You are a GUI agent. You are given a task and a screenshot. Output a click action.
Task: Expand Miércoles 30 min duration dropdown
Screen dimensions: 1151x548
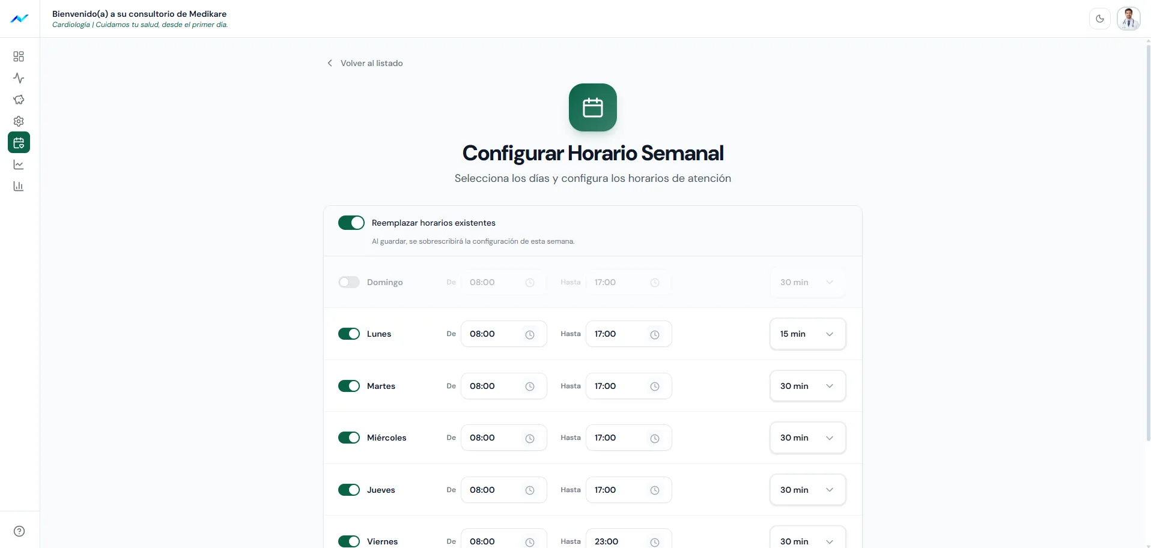click(808, 438)
